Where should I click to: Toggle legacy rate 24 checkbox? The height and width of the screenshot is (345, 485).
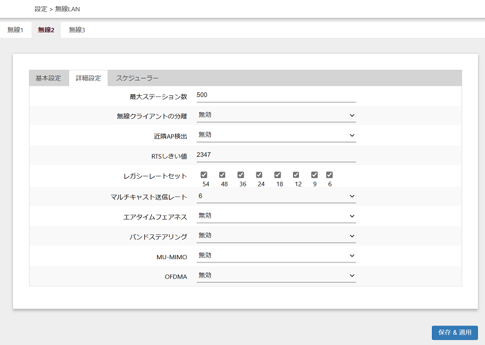click(259, 175)
